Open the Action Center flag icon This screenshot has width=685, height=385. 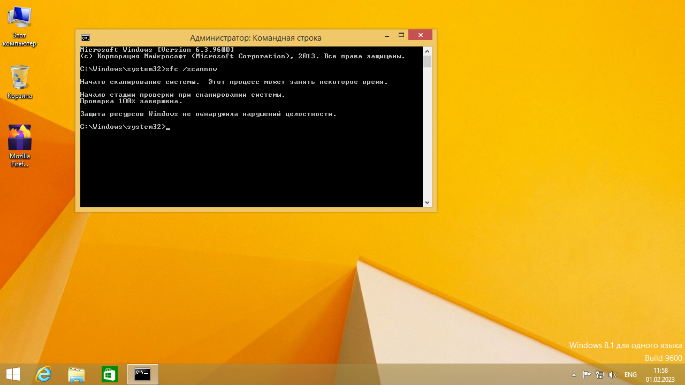pos(587,375)
